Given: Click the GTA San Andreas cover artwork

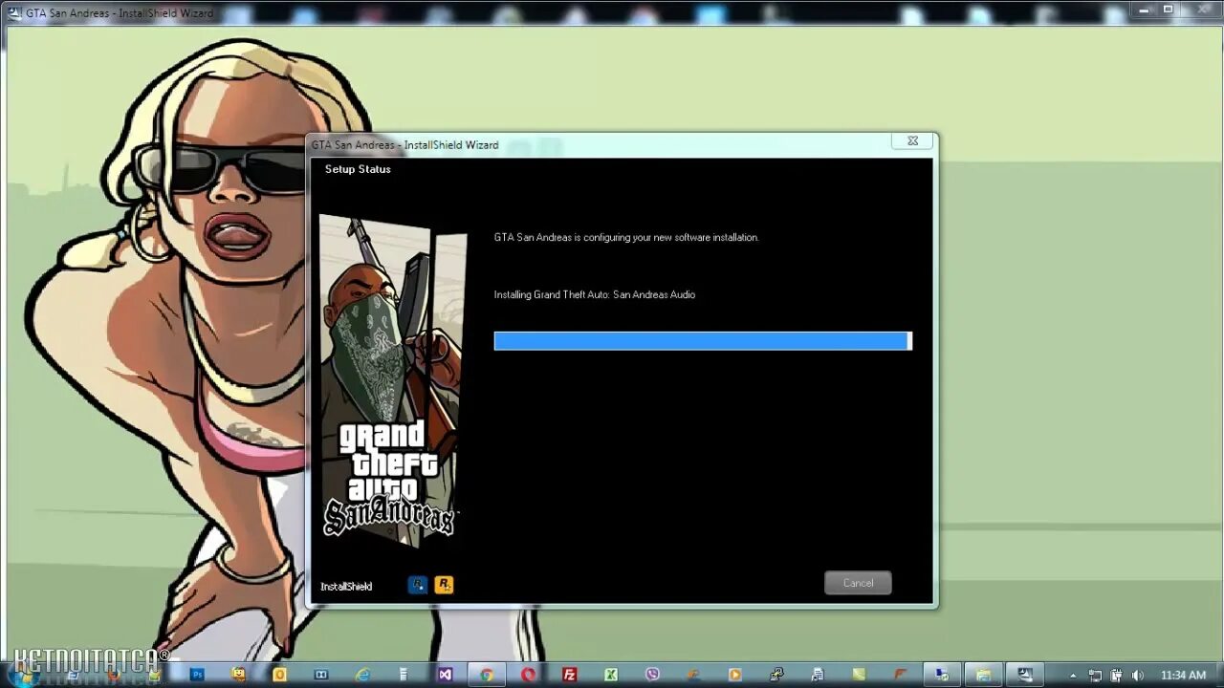Looking at the screenshot, I should point(393,382).
